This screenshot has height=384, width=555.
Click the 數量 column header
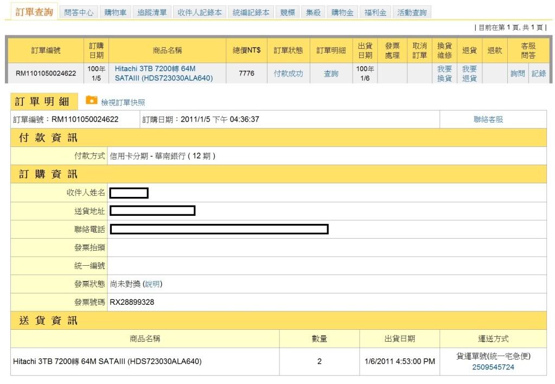[x=319, y=338]
